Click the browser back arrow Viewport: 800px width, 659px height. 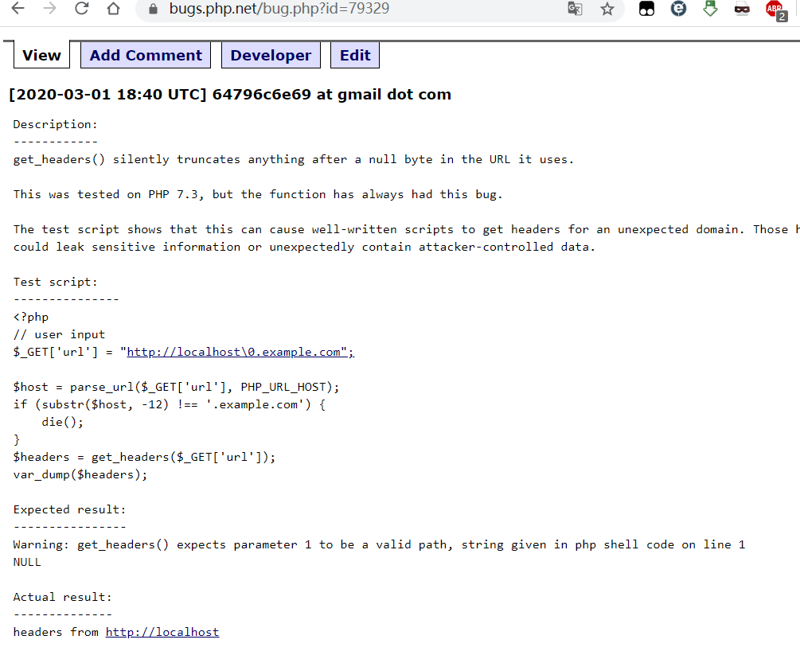click(x=18, y=9)
